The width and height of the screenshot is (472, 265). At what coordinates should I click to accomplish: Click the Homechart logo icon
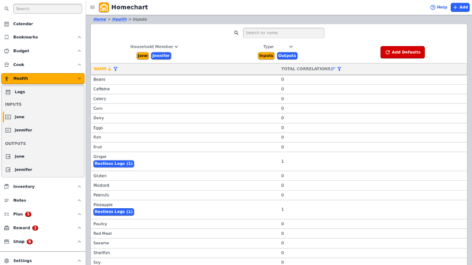pyautogui.click(x=104, y=7)
